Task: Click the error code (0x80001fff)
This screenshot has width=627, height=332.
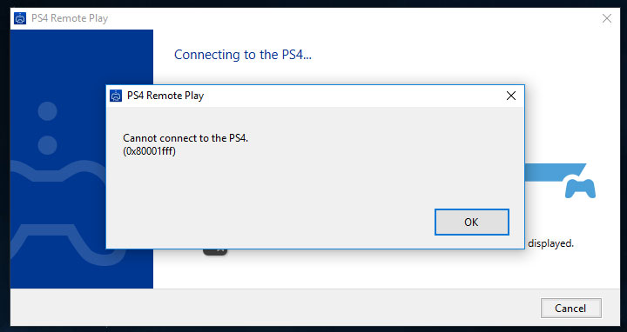Action: [149, 151]
